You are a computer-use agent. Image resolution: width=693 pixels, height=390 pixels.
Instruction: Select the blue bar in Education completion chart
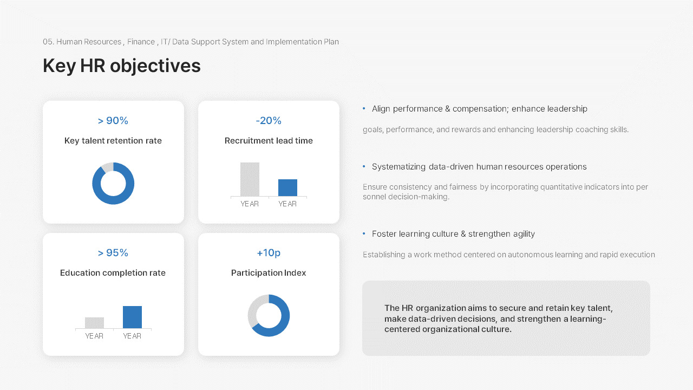pyautogui.click(x=132, y=317)
